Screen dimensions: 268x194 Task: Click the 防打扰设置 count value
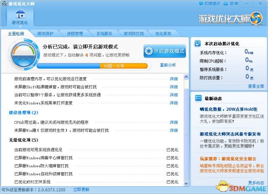(x=250, y=77)
